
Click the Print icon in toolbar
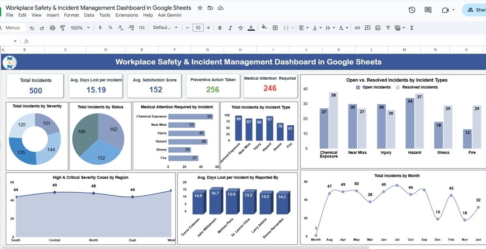coord(52,28)
